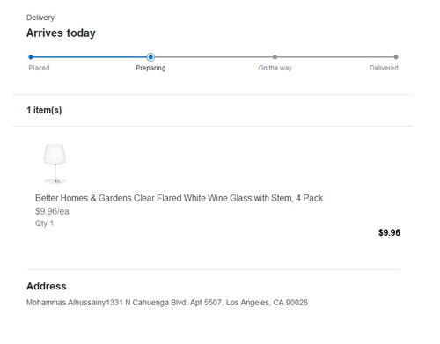Click the blue progress line segment
The height and width of the screenshot is (344, 440).
coord(90,57)
